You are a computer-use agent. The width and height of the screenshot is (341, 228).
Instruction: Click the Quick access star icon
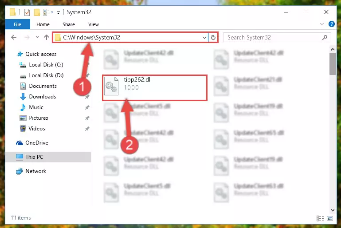20,54
